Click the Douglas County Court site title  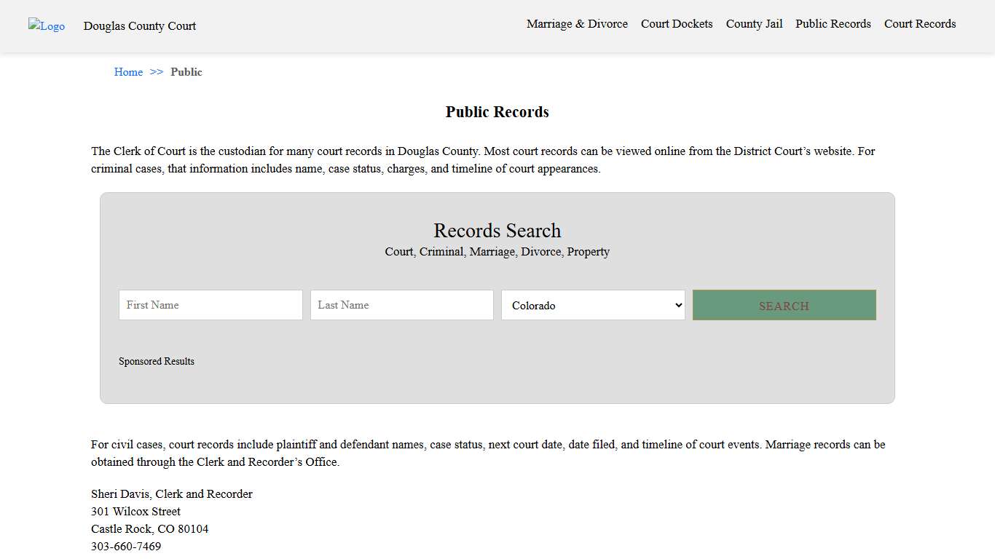pos(140,26)
